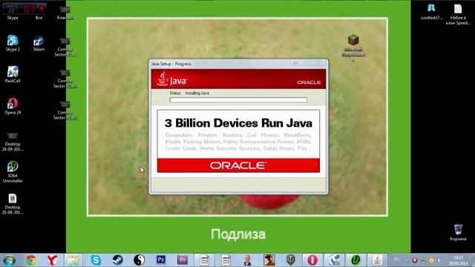Screen dimensions: 475x267
Task: Open the World of Tanks taskbar icon
Action: click(x=290, y=260)
